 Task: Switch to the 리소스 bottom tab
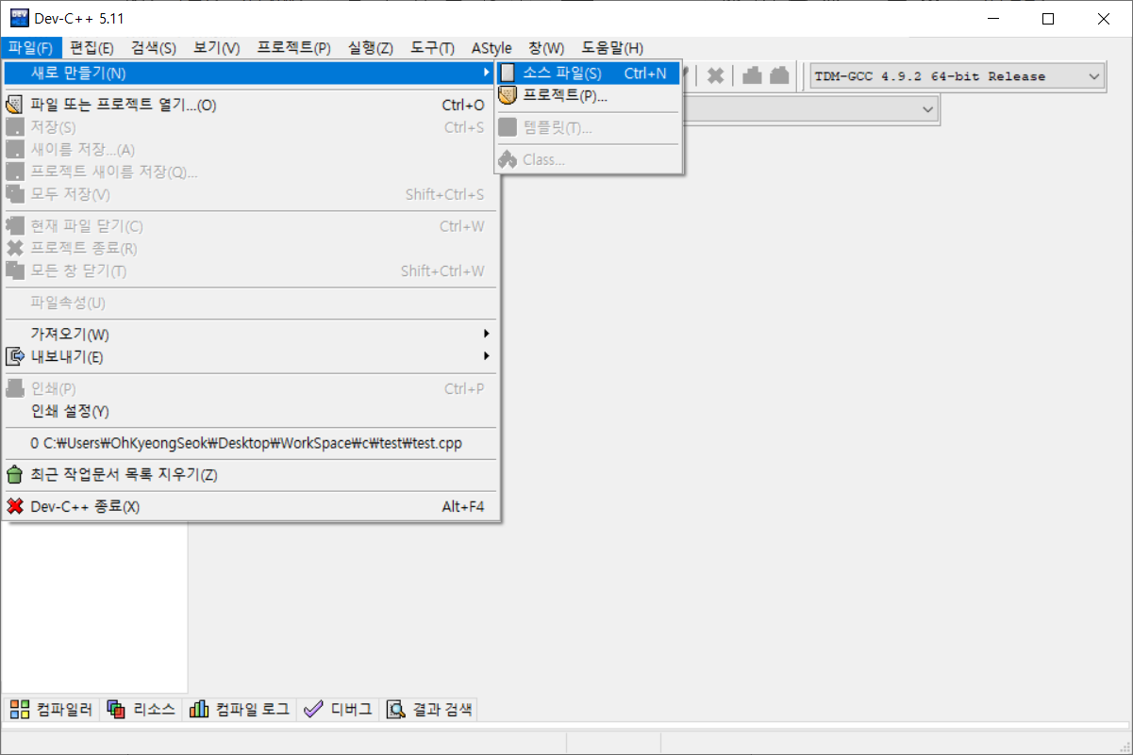pos(141,710)
